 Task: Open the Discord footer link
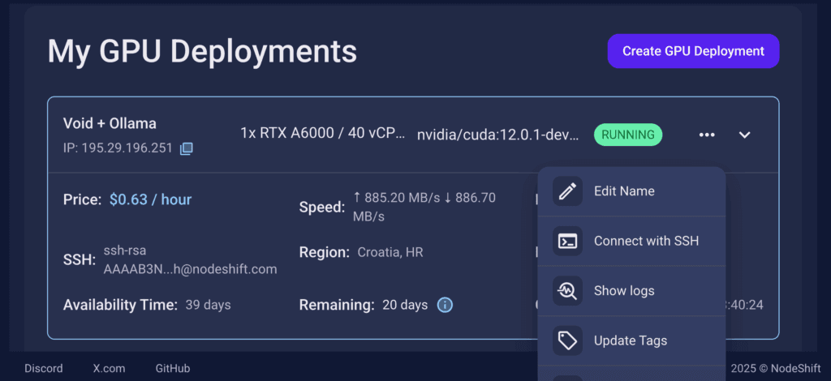44,368
